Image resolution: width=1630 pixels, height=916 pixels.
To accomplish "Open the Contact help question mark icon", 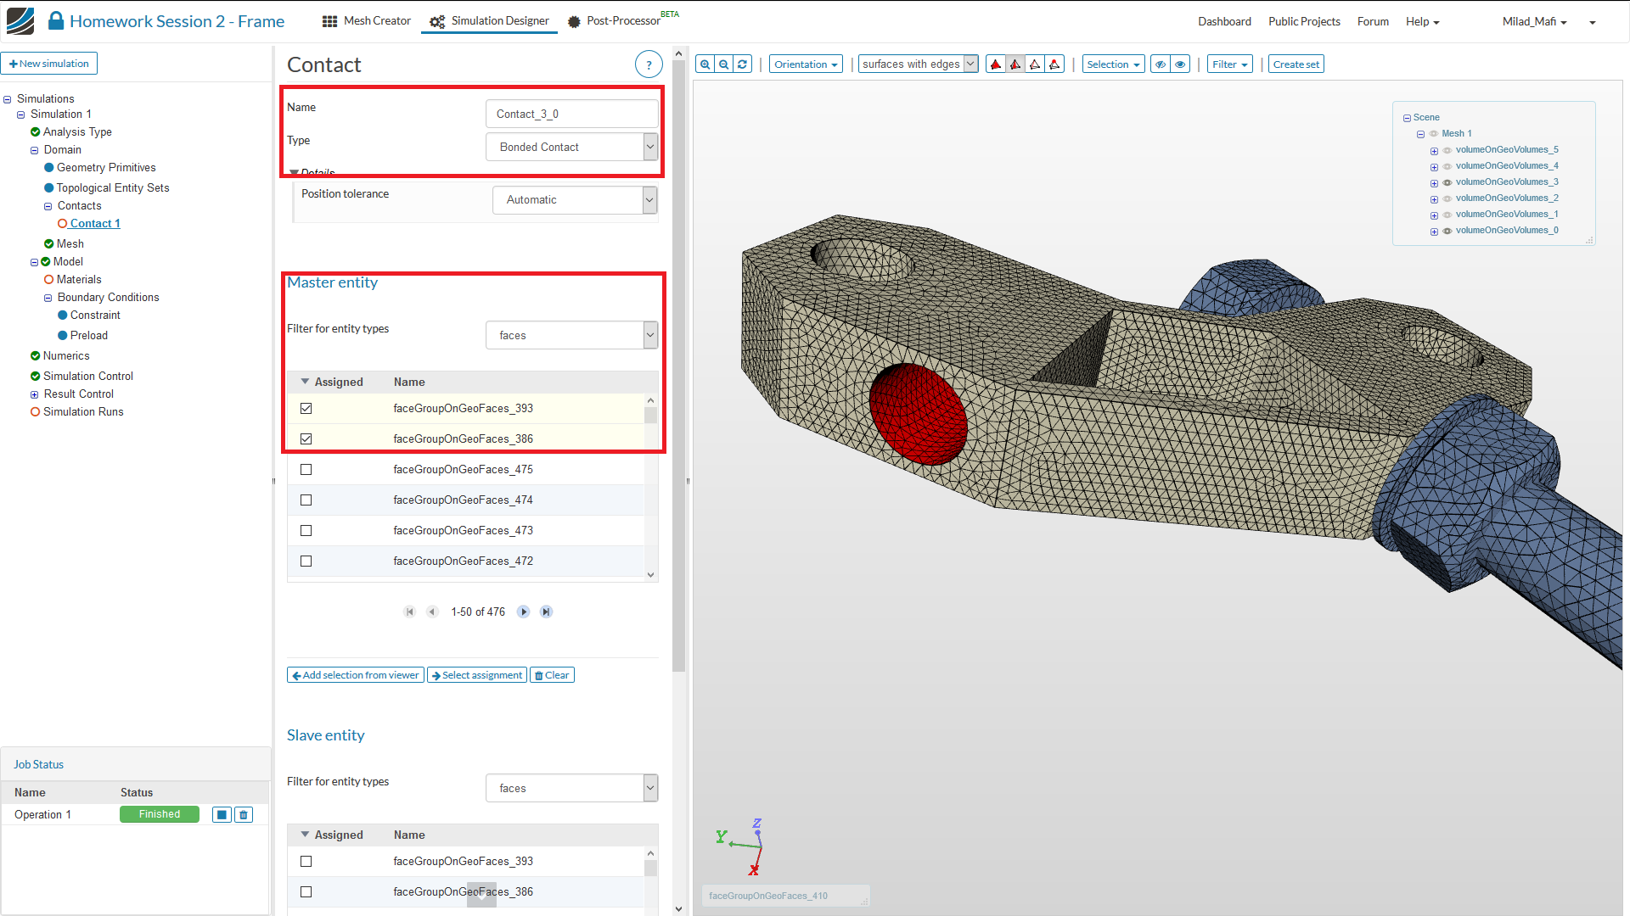I will 649,64.
